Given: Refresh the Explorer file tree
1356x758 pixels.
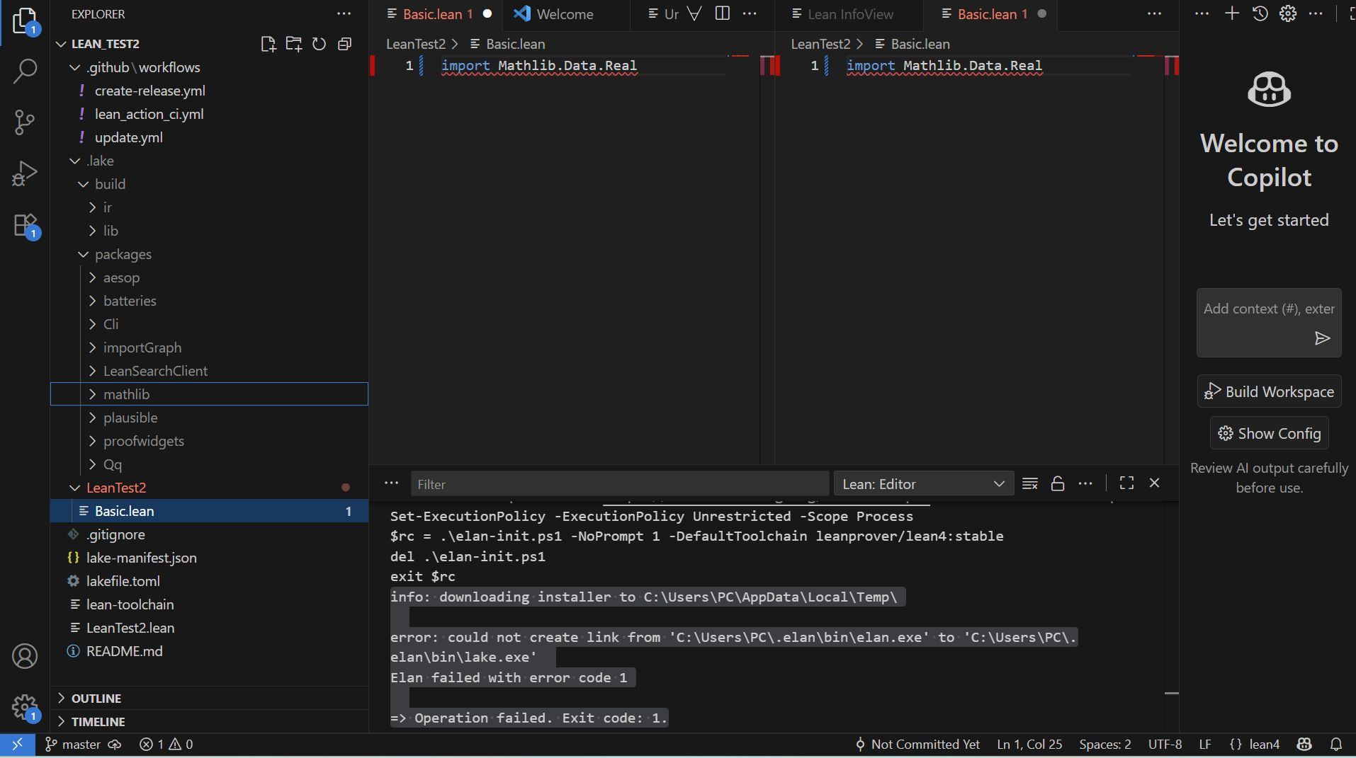Looking at the screenshot, I should point(319,44).
